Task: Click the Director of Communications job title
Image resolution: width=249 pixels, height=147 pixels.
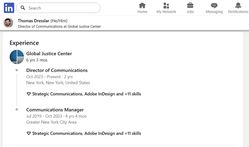Action: click(57, 70)
